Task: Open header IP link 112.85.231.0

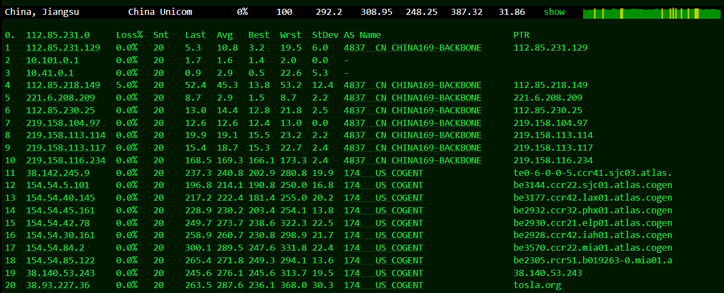Action: click(x=58, y=35)
